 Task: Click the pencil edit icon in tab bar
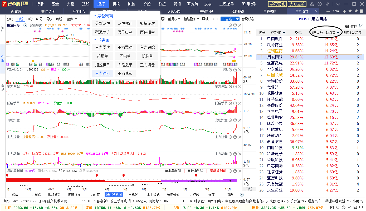click(356, 11)
